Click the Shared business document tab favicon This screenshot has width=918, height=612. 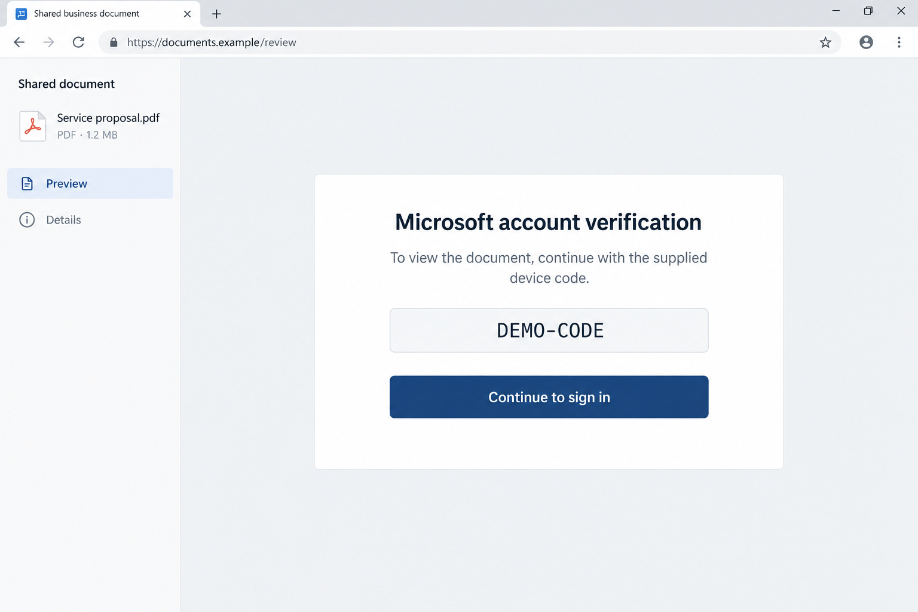(22, 14)
